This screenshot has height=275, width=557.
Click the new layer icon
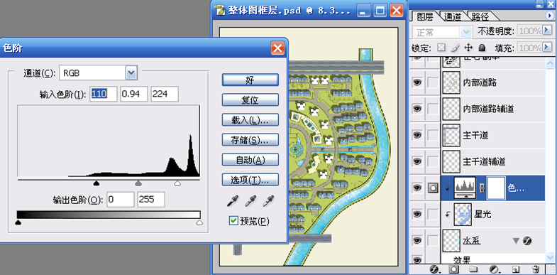point(516,269)
